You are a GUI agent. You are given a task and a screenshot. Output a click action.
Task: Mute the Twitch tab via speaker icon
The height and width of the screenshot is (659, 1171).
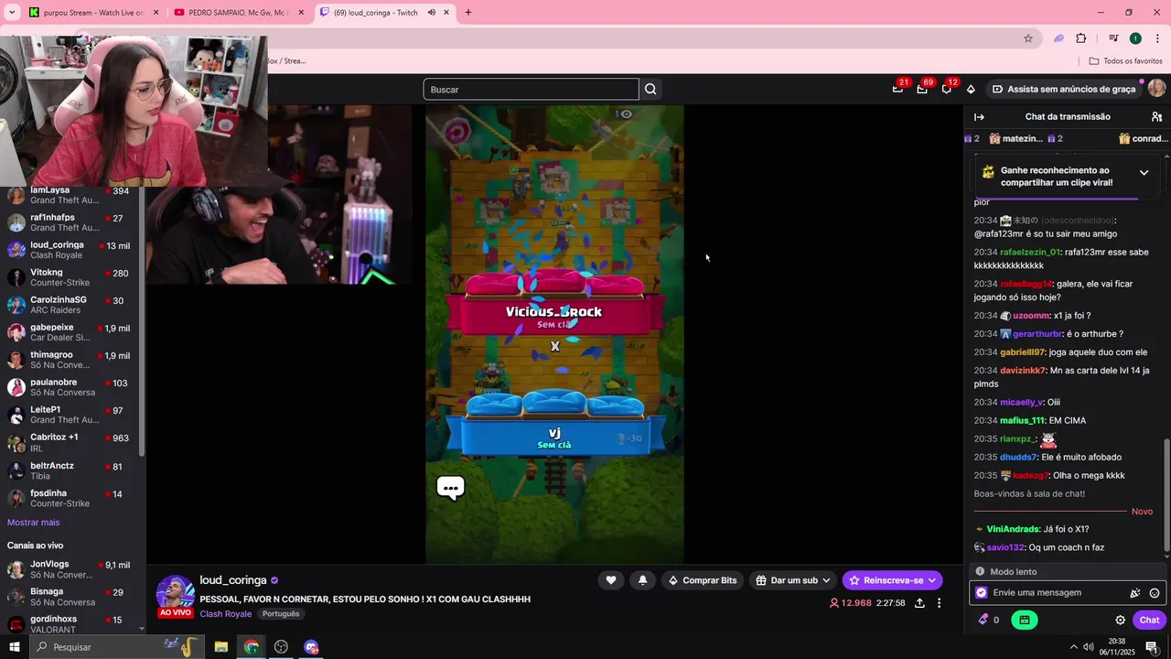point(431,13)
